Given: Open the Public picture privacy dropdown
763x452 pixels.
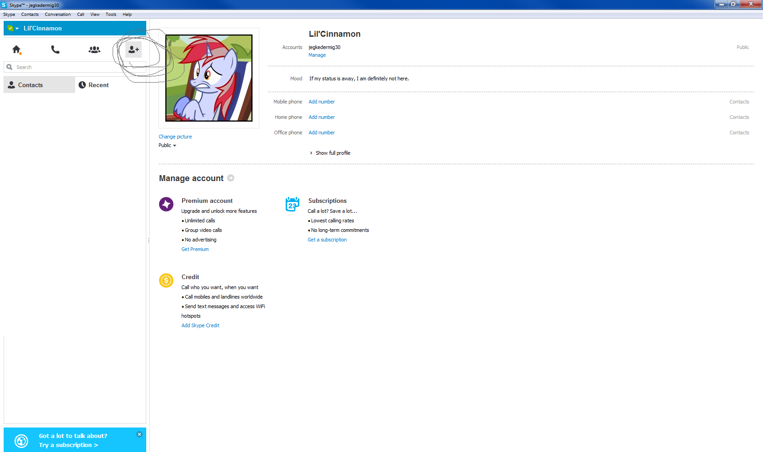Looking at the screenshot, I should [167, 145].
